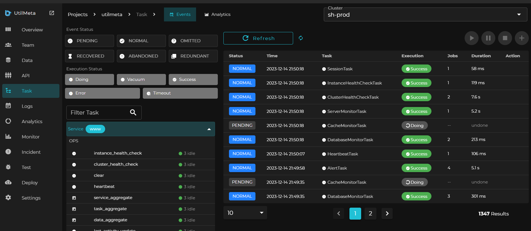Toggle the PENDING event status filter
This screenshot has height=231, width=531.
tap(90, 41)
